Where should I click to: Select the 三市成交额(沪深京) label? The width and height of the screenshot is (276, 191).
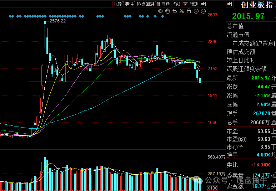pyautogui.click(x=251, y=43)
